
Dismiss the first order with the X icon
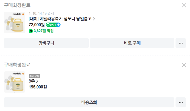click(184, 5)
